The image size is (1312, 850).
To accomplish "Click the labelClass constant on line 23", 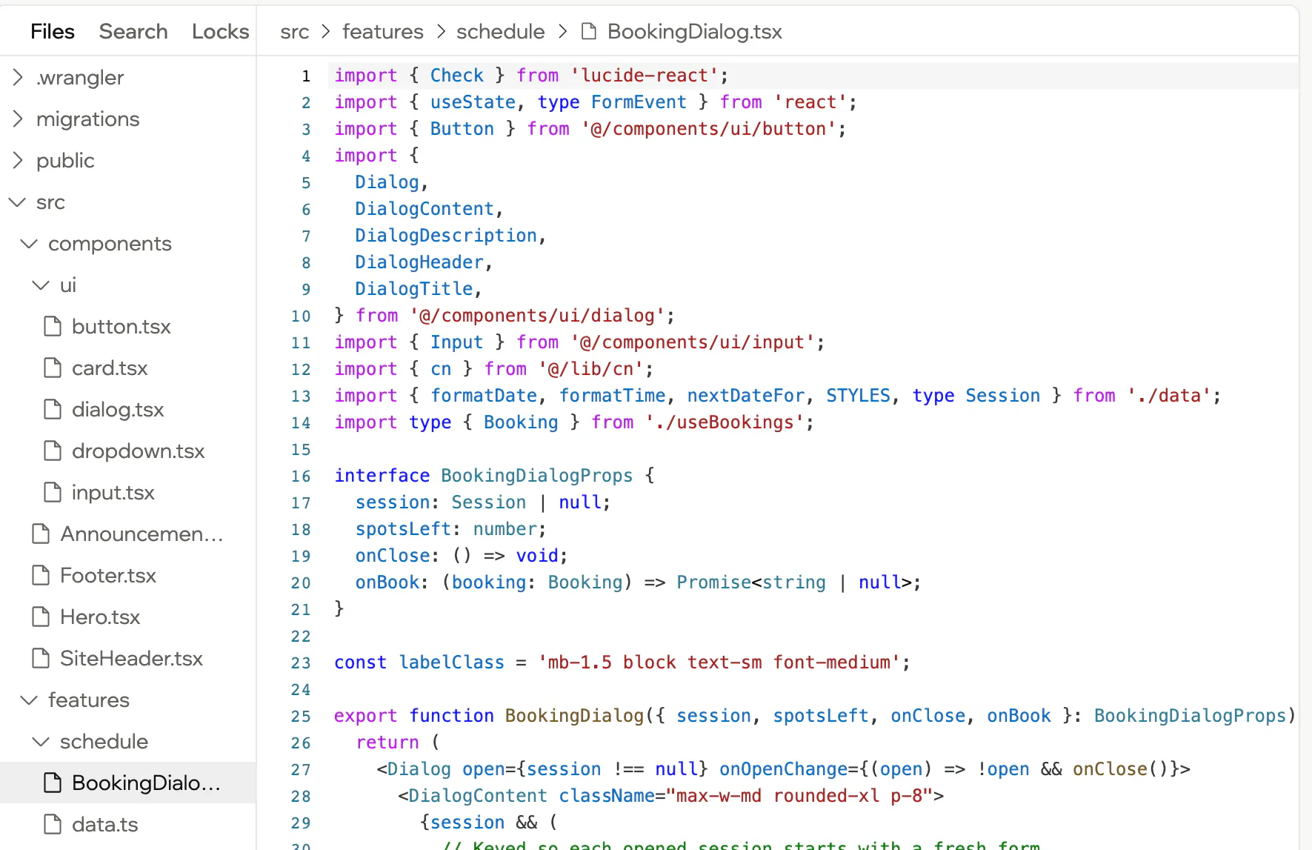I will coord(451,663).
